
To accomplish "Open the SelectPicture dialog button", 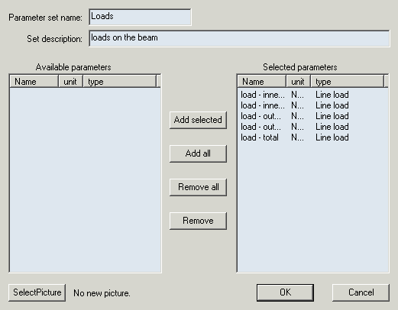I will (37, 292).
